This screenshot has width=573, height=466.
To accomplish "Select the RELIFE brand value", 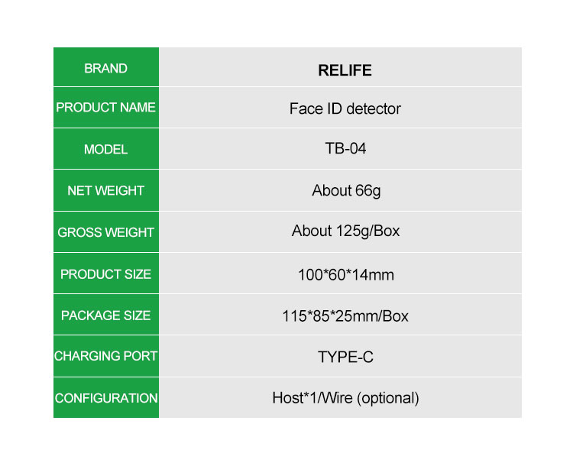I will (345, 70).
